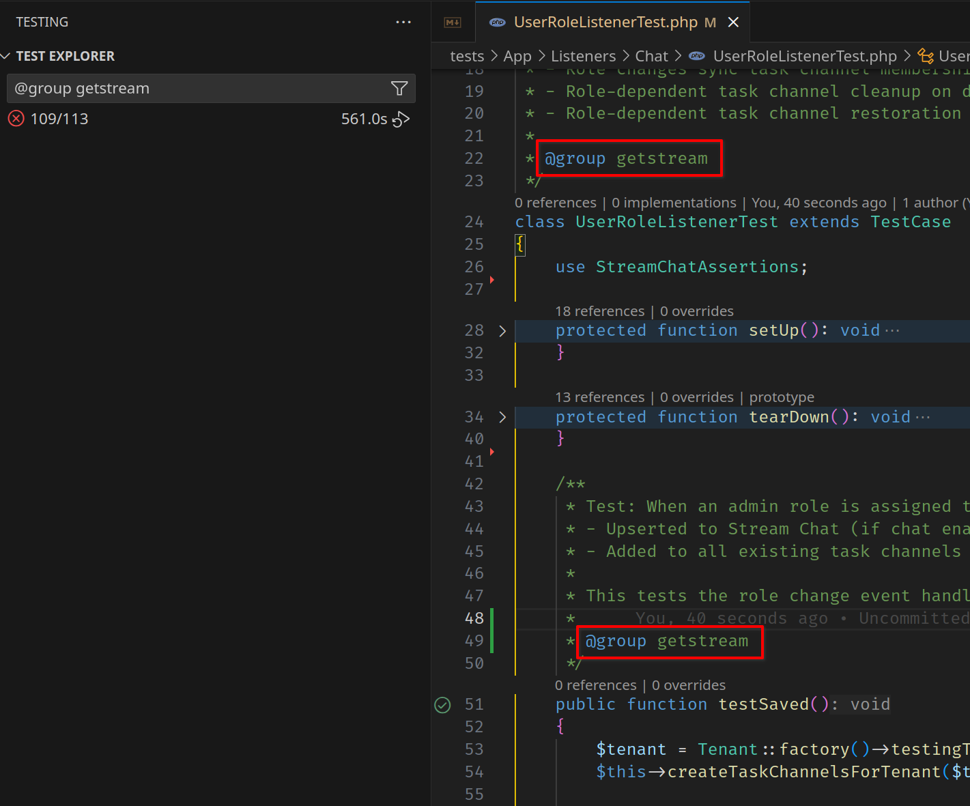Expand the folded tearDown function
This screenshot has height=806, width=970.
(502, 417)
